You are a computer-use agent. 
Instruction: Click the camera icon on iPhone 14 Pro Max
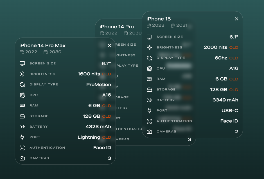tap(22, 158)
